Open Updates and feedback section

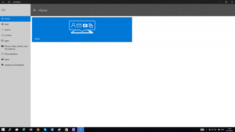pyautogui.click(x=15, y=65)
